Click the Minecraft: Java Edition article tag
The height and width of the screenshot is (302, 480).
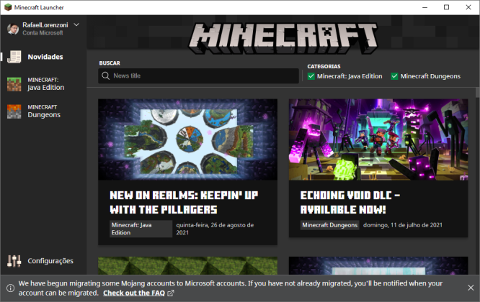141,229
